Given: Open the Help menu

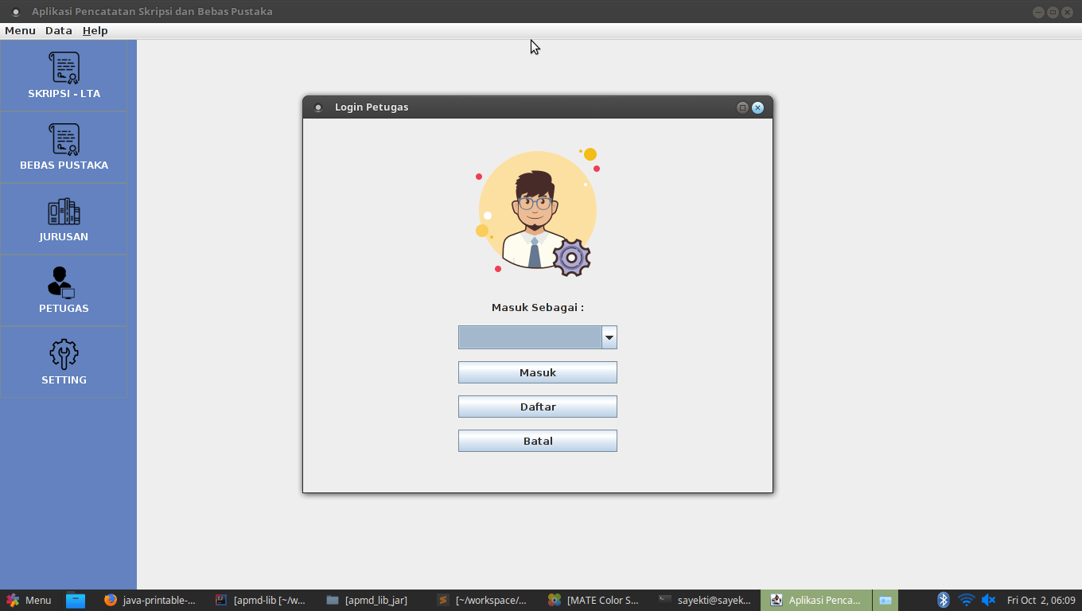Looking at the screenshot, I should coord(95,30).
